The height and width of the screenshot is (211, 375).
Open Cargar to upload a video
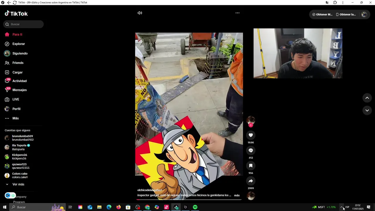tap(14, 72)
